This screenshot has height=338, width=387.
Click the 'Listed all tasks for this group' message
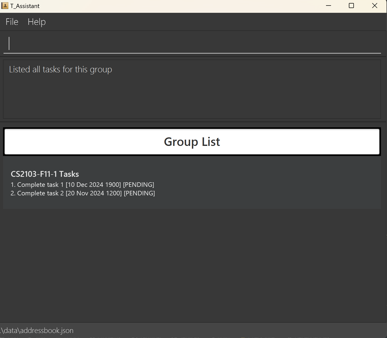pyautogui.click(x=60, y=69)
